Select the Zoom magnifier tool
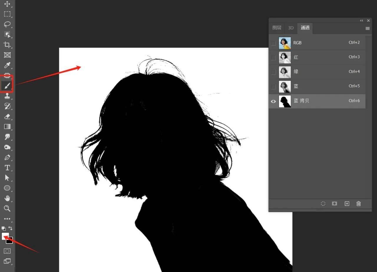This screenshot has height=272, width=377. (7, 209)
